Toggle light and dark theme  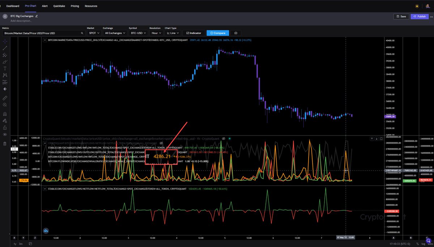[x=417, y=6]
